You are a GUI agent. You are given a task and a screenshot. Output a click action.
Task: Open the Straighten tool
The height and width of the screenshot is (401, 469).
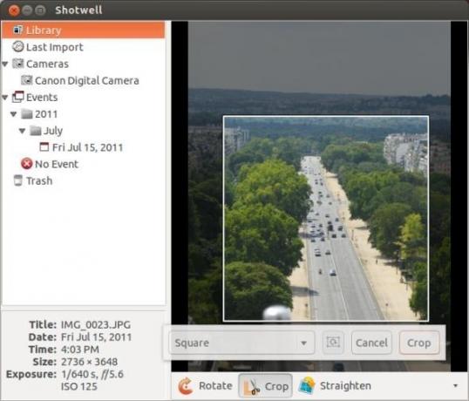[335, 386]
